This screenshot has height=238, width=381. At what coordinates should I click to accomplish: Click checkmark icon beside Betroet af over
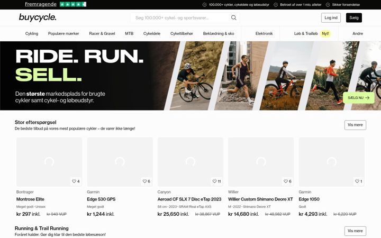[276, 5]
